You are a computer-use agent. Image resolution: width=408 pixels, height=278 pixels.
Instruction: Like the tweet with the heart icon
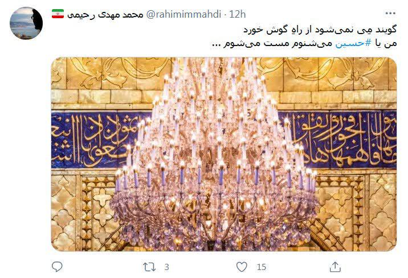click(242, 267)
